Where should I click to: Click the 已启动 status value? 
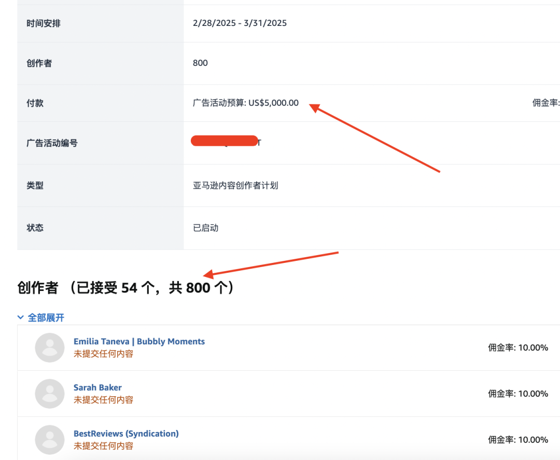[x=206, y=228]
